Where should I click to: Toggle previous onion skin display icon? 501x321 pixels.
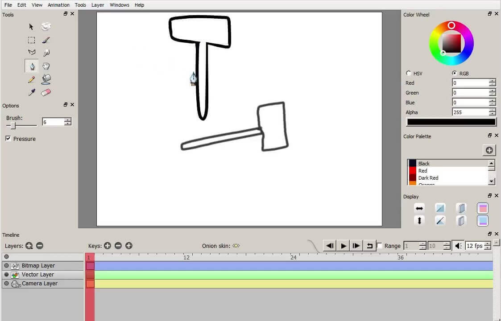pos(461,208)
